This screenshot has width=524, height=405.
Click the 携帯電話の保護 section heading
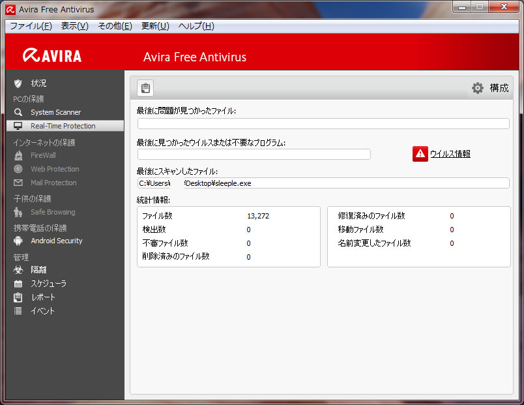click(x=40, y=228)
